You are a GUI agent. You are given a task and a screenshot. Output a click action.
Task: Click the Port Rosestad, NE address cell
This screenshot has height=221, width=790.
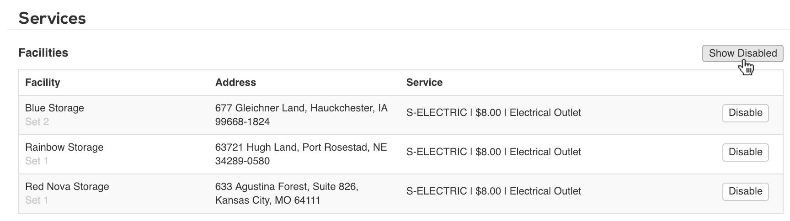[301, 154]
